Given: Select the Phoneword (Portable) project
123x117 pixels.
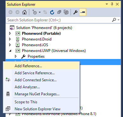Looking at the screenshot, I should point(41,33).
